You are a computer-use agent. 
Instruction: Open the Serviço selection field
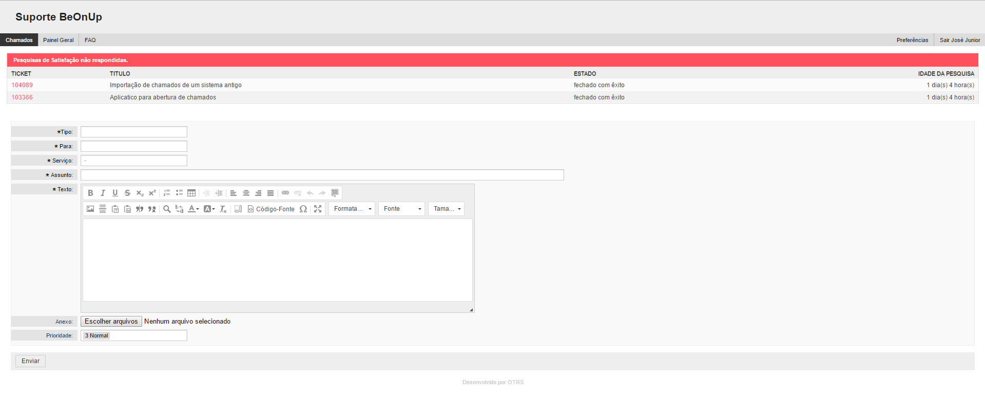click(x=134, y=161)
